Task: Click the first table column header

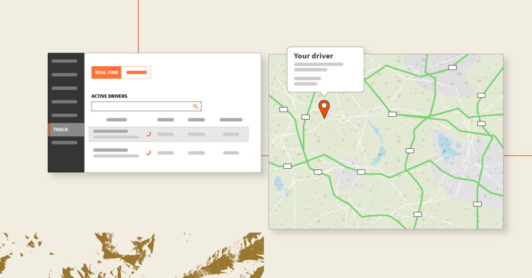Action: click(116, 120)
